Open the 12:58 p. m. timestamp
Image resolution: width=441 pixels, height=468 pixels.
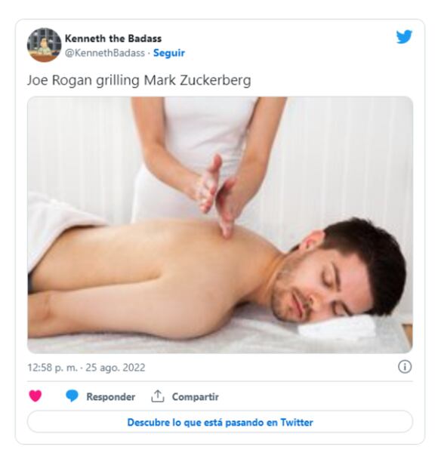pyautogui.click(x=52, y=368)
